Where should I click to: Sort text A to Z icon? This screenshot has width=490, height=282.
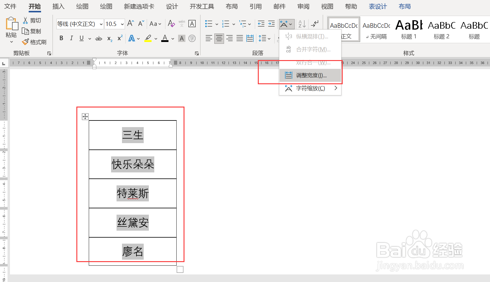point(302,24)
